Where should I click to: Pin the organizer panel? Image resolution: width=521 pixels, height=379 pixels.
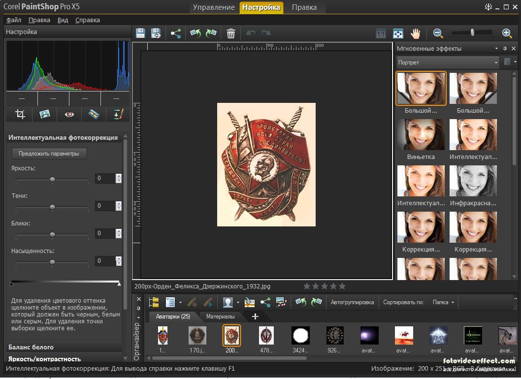pos(139,308)
